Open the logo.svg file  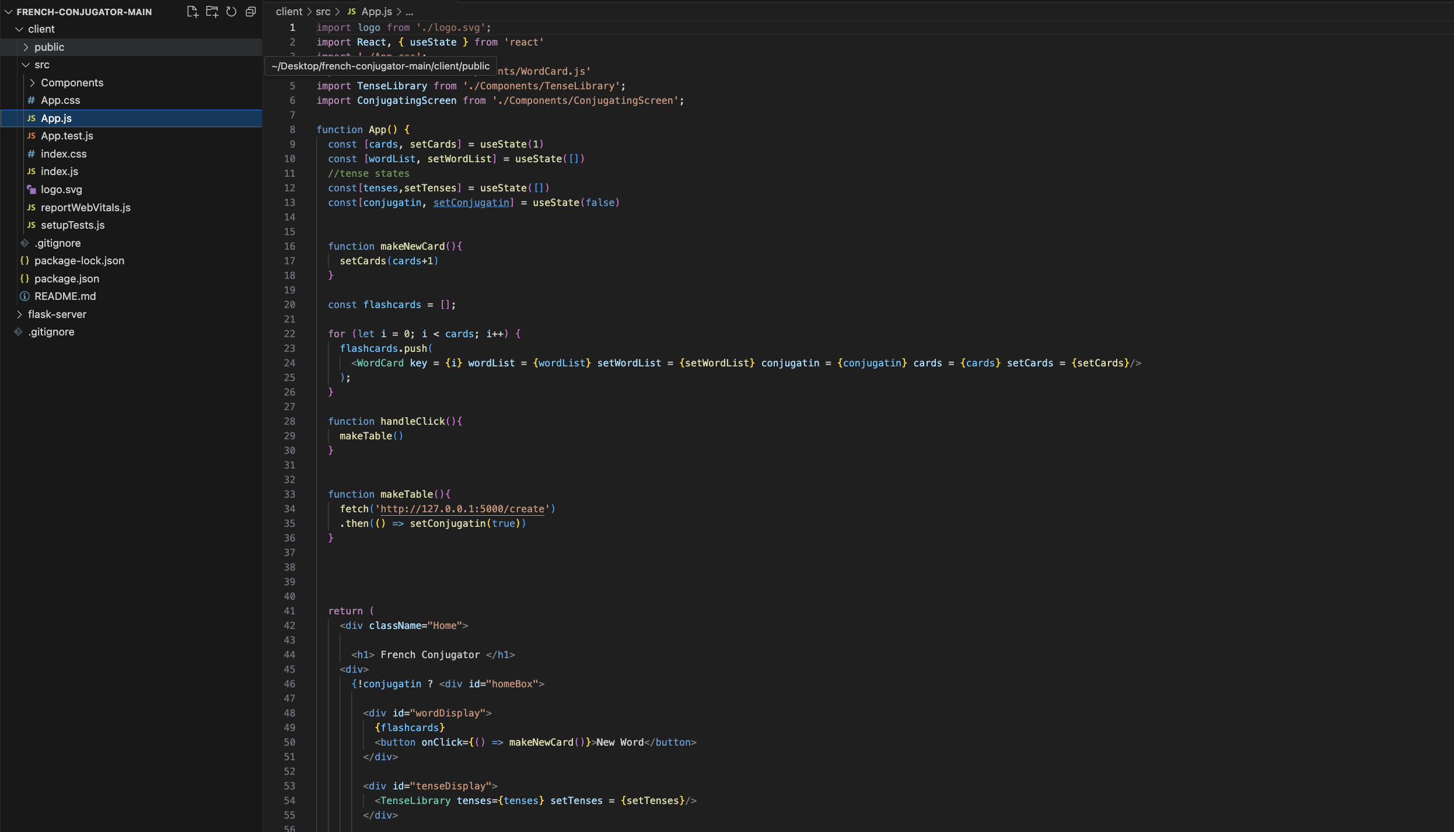[x=61, y=190]
